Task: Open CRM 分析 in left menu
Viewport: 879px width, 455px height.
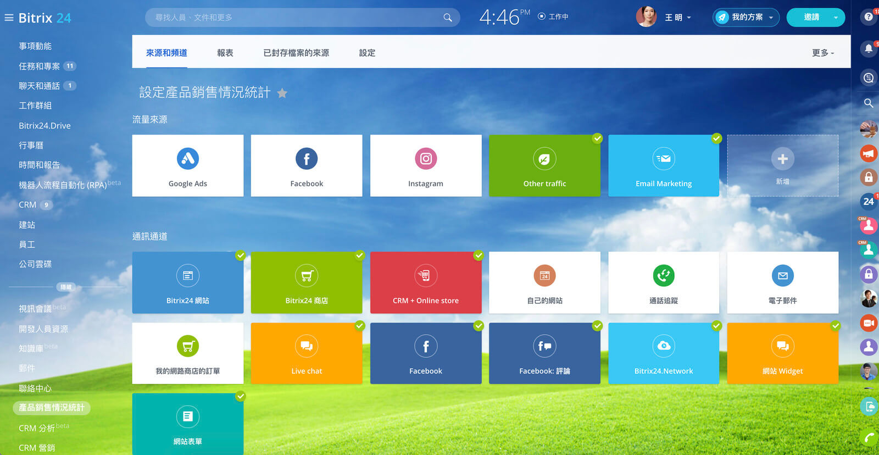Action: click(x=36, y=428)
